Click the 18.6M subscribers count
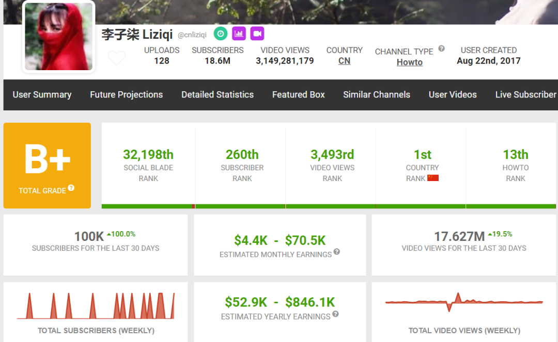The width and height of the screenshot is (558, 342). tap(218, 61)
